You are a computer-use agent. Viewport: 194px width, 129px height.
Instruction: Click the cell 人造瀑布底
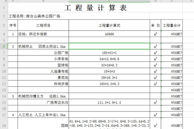pyautogui.click(x=43, y=71)
